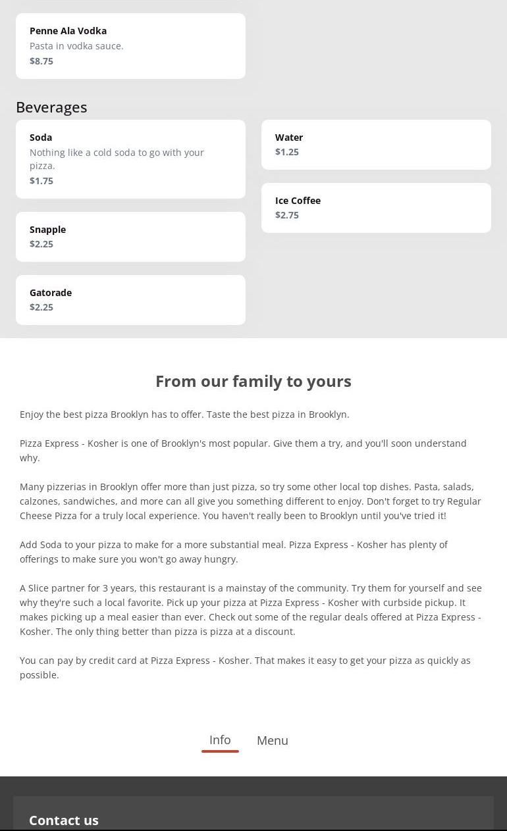
Task: Click the 'Enjoy the best pizza Brooklyn' paragraph
Action: coord(184,415)
